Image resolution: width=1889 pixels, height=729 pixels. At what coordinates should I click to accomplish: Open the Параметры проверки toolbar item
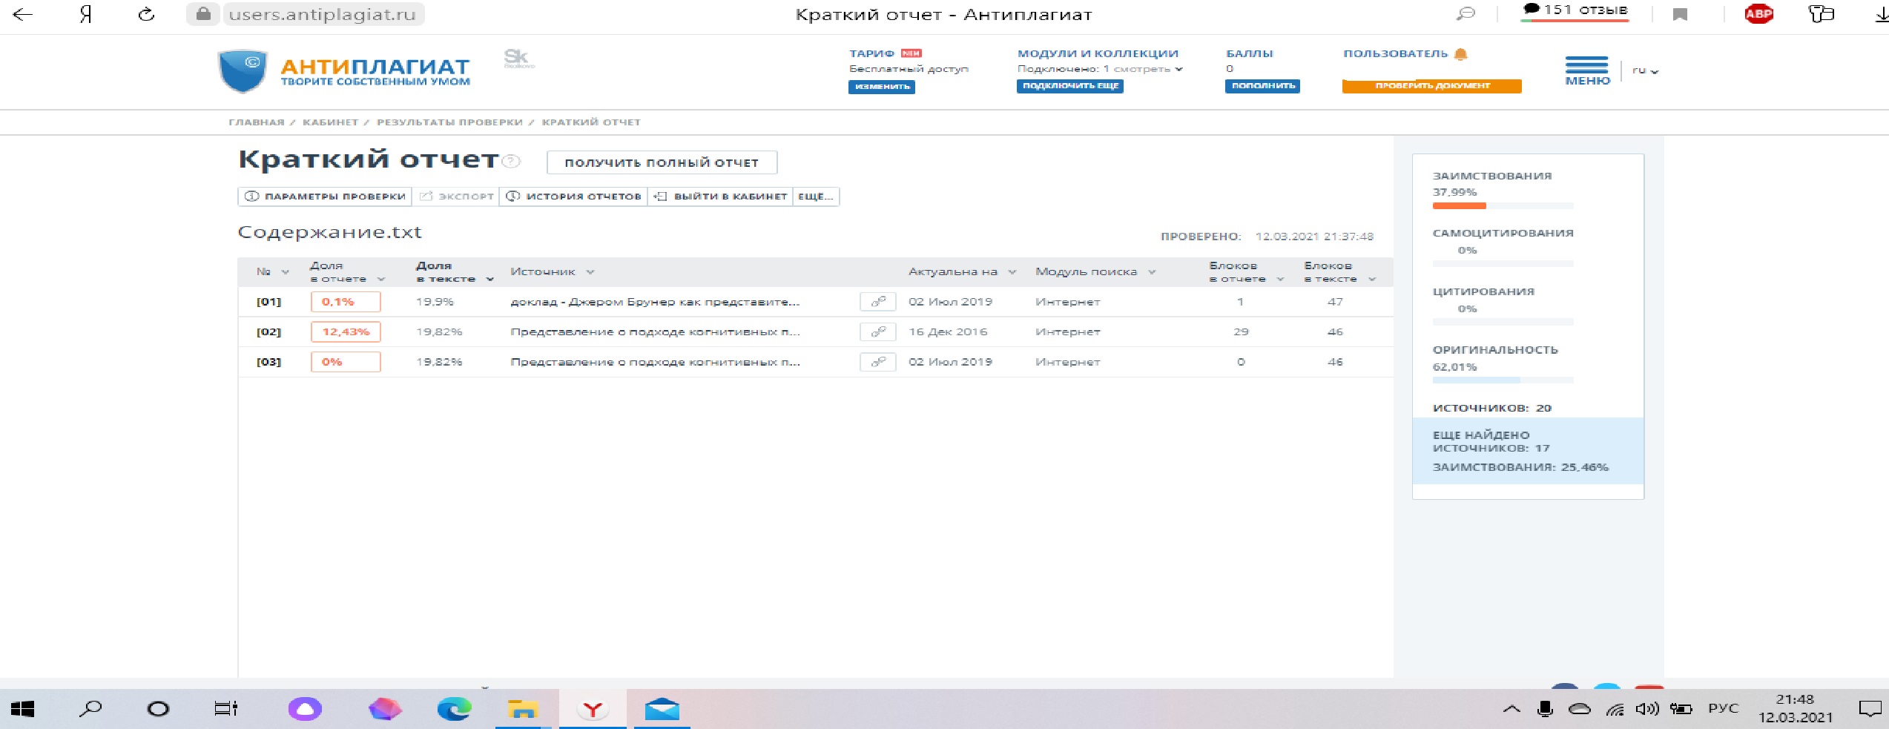[x=325, y=197]
